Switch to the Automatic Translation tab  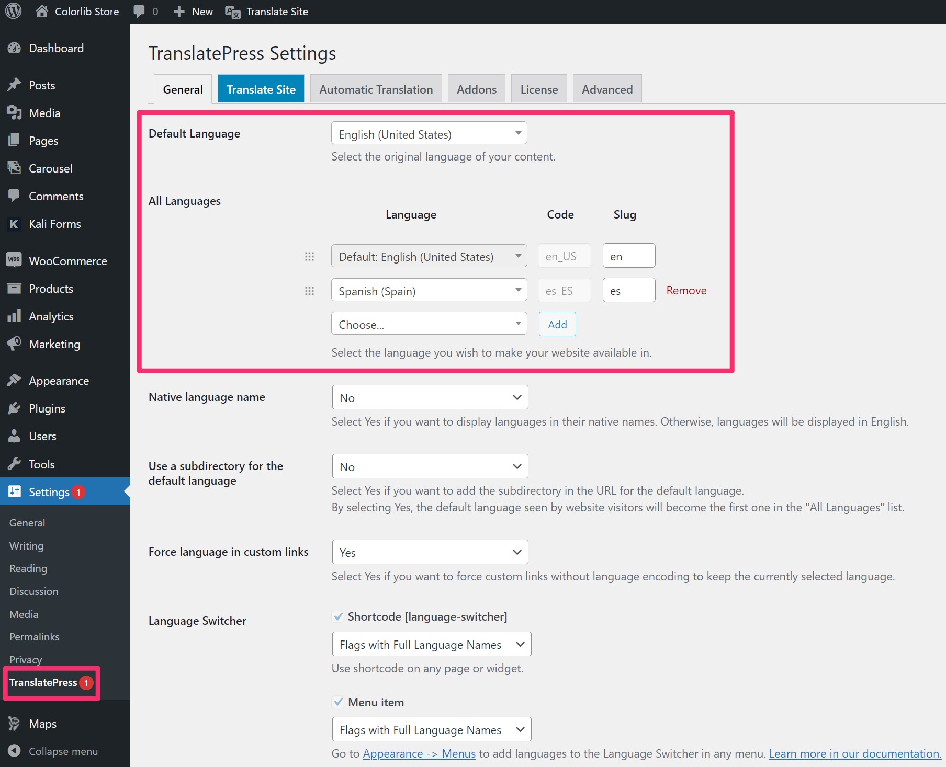point(376,89)
